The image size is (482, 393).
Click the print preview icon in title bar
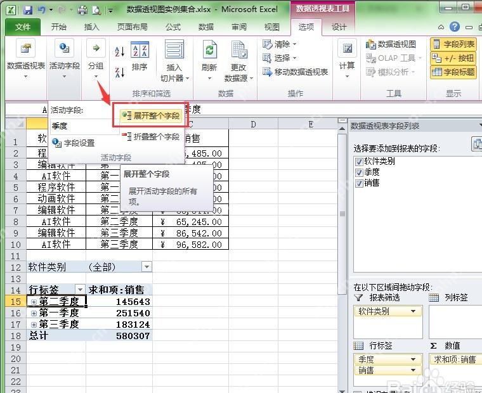96,10
